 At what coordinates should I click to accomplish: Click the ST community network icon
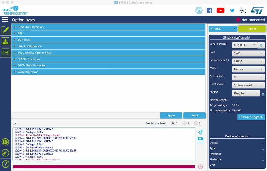pyautogui.click(x=243, y=11)
